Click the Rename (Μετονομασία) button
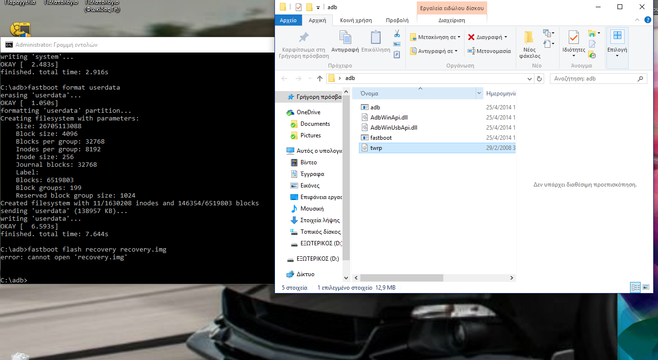Image resolution: width=658 pixels, height=360 pixels. (489, 51)
